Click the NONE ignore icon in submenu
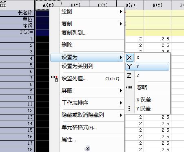184x152 pixels. (x=129, y=87)
